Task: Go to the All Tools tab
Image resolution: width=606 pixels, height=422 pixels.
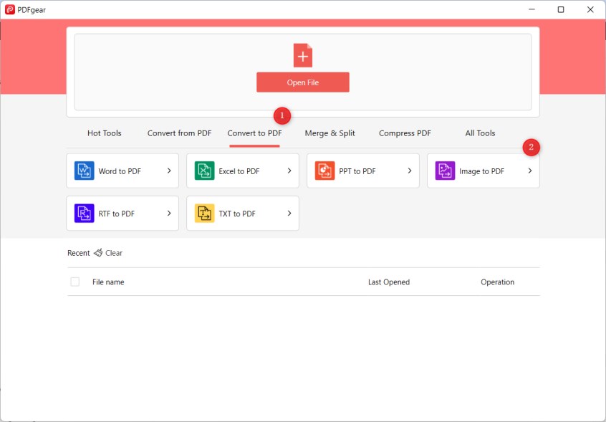Action: [x=480, y=133]
